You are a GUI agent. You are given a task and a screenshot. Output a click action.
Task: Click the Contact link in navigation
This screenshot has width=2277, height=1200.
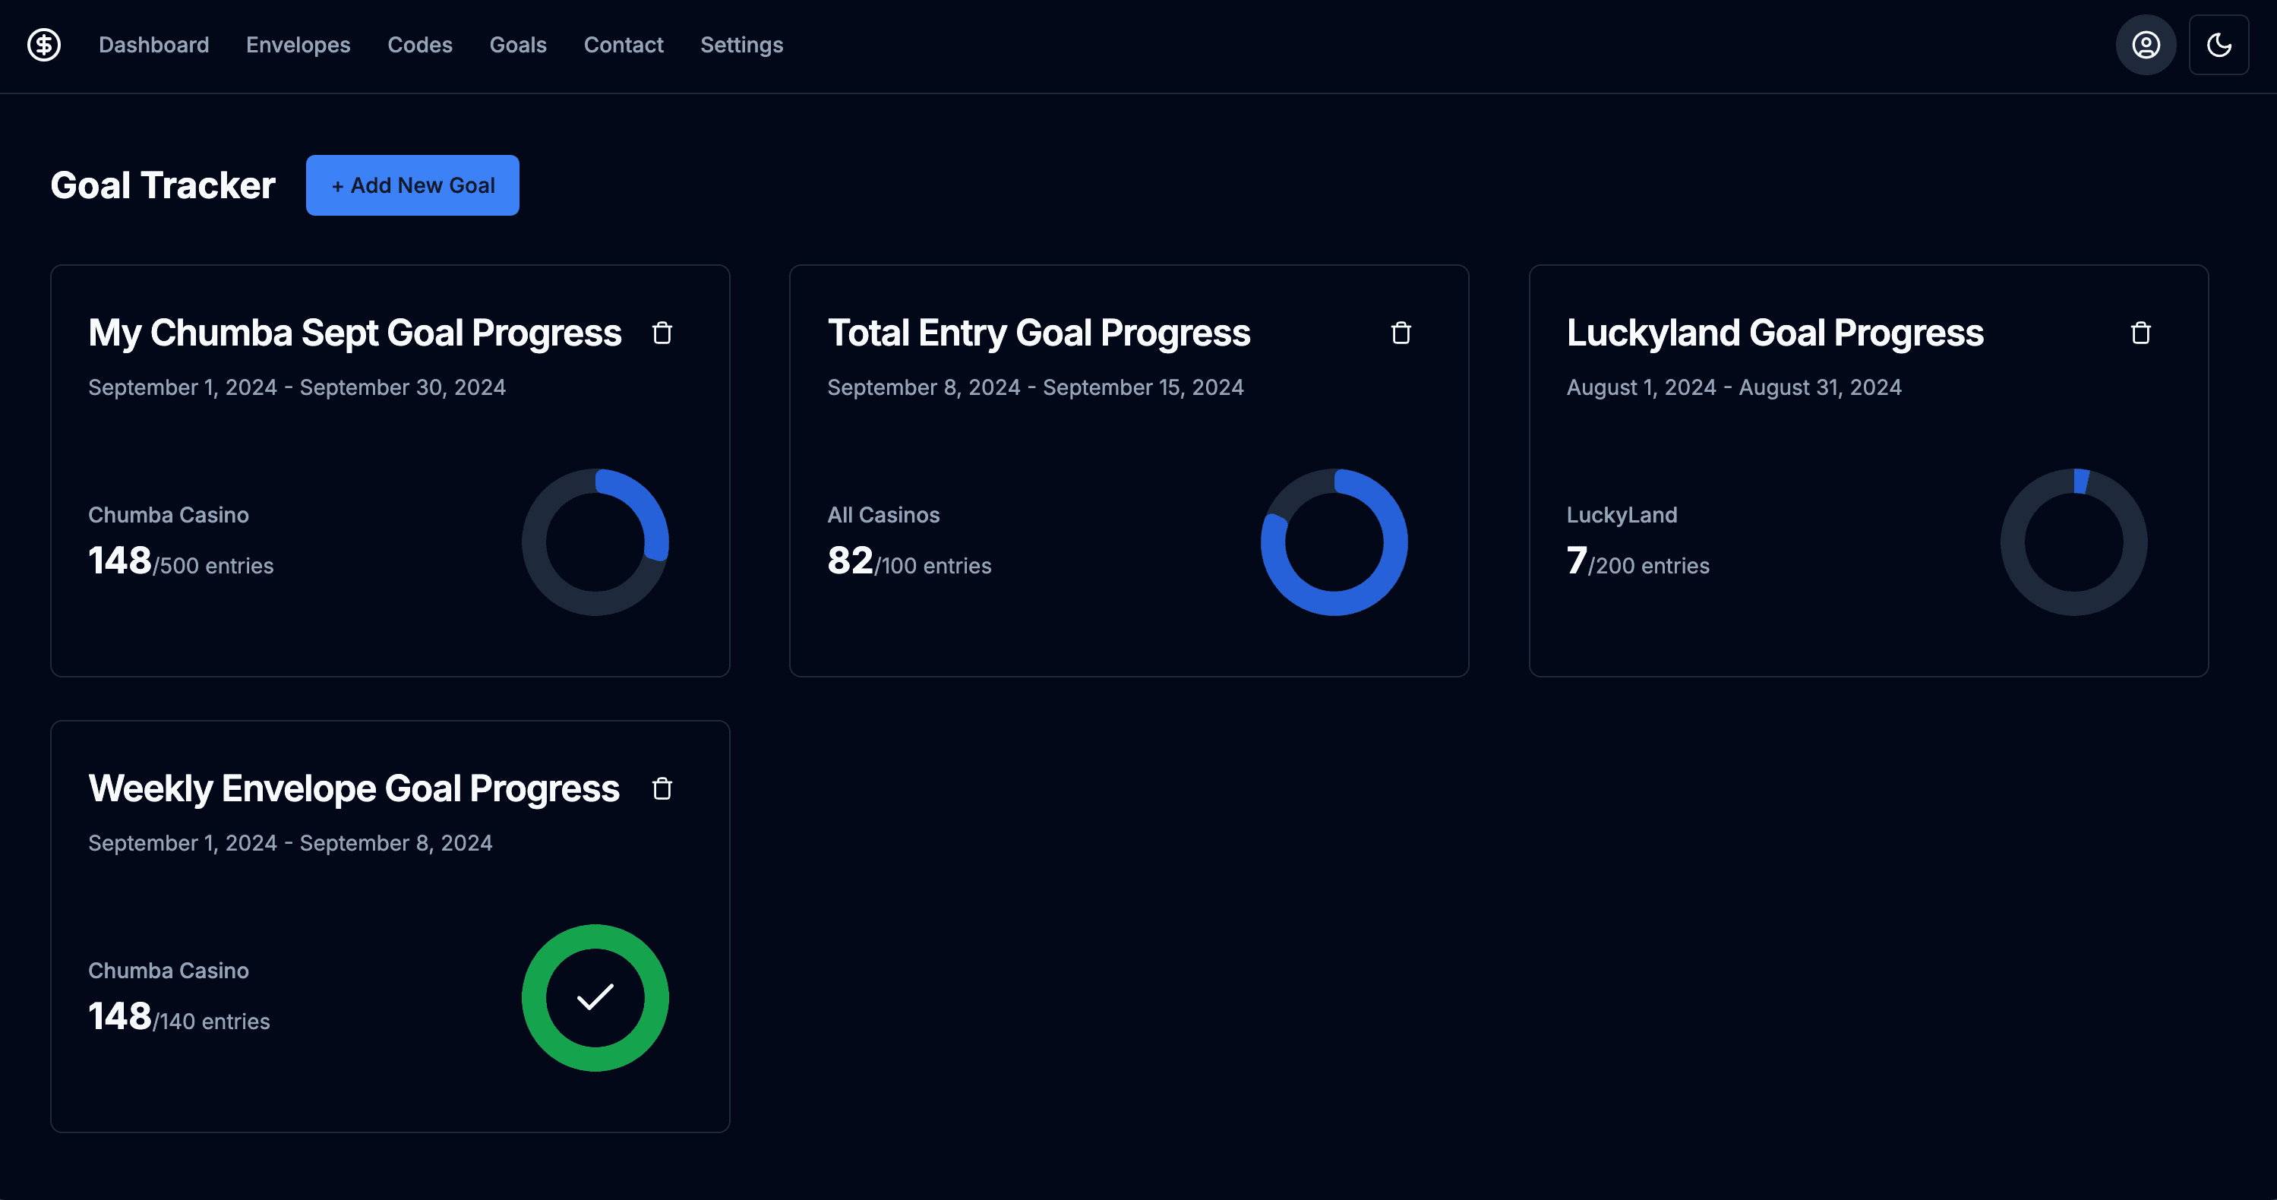[624, 43]
